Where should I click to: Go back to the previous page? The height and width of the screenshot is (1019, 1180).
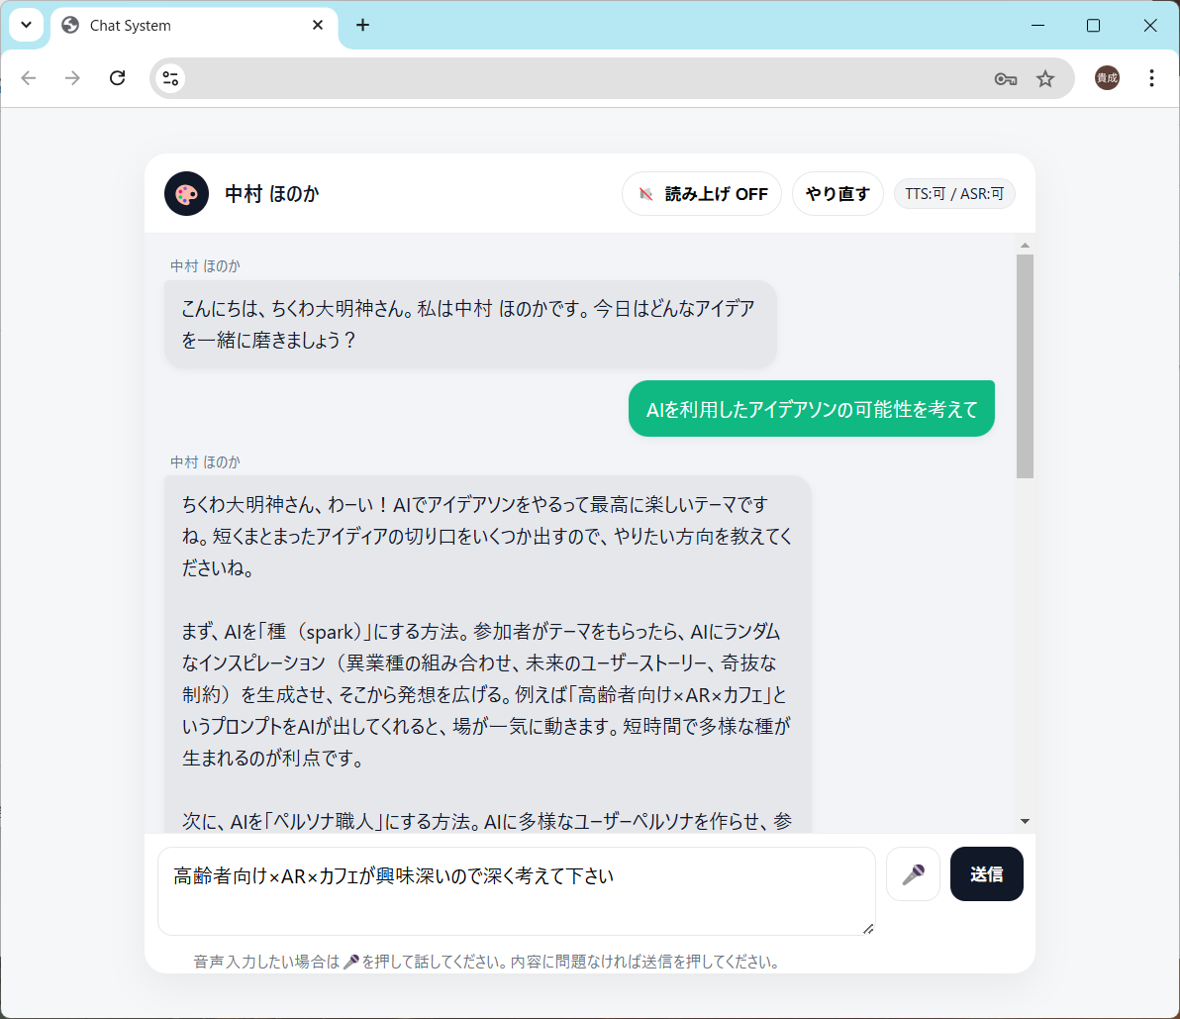point(29,78)
